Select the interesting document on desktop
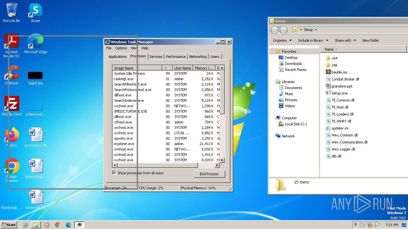The width and height of the screenshot is (408, 229). tap(35, 169)
